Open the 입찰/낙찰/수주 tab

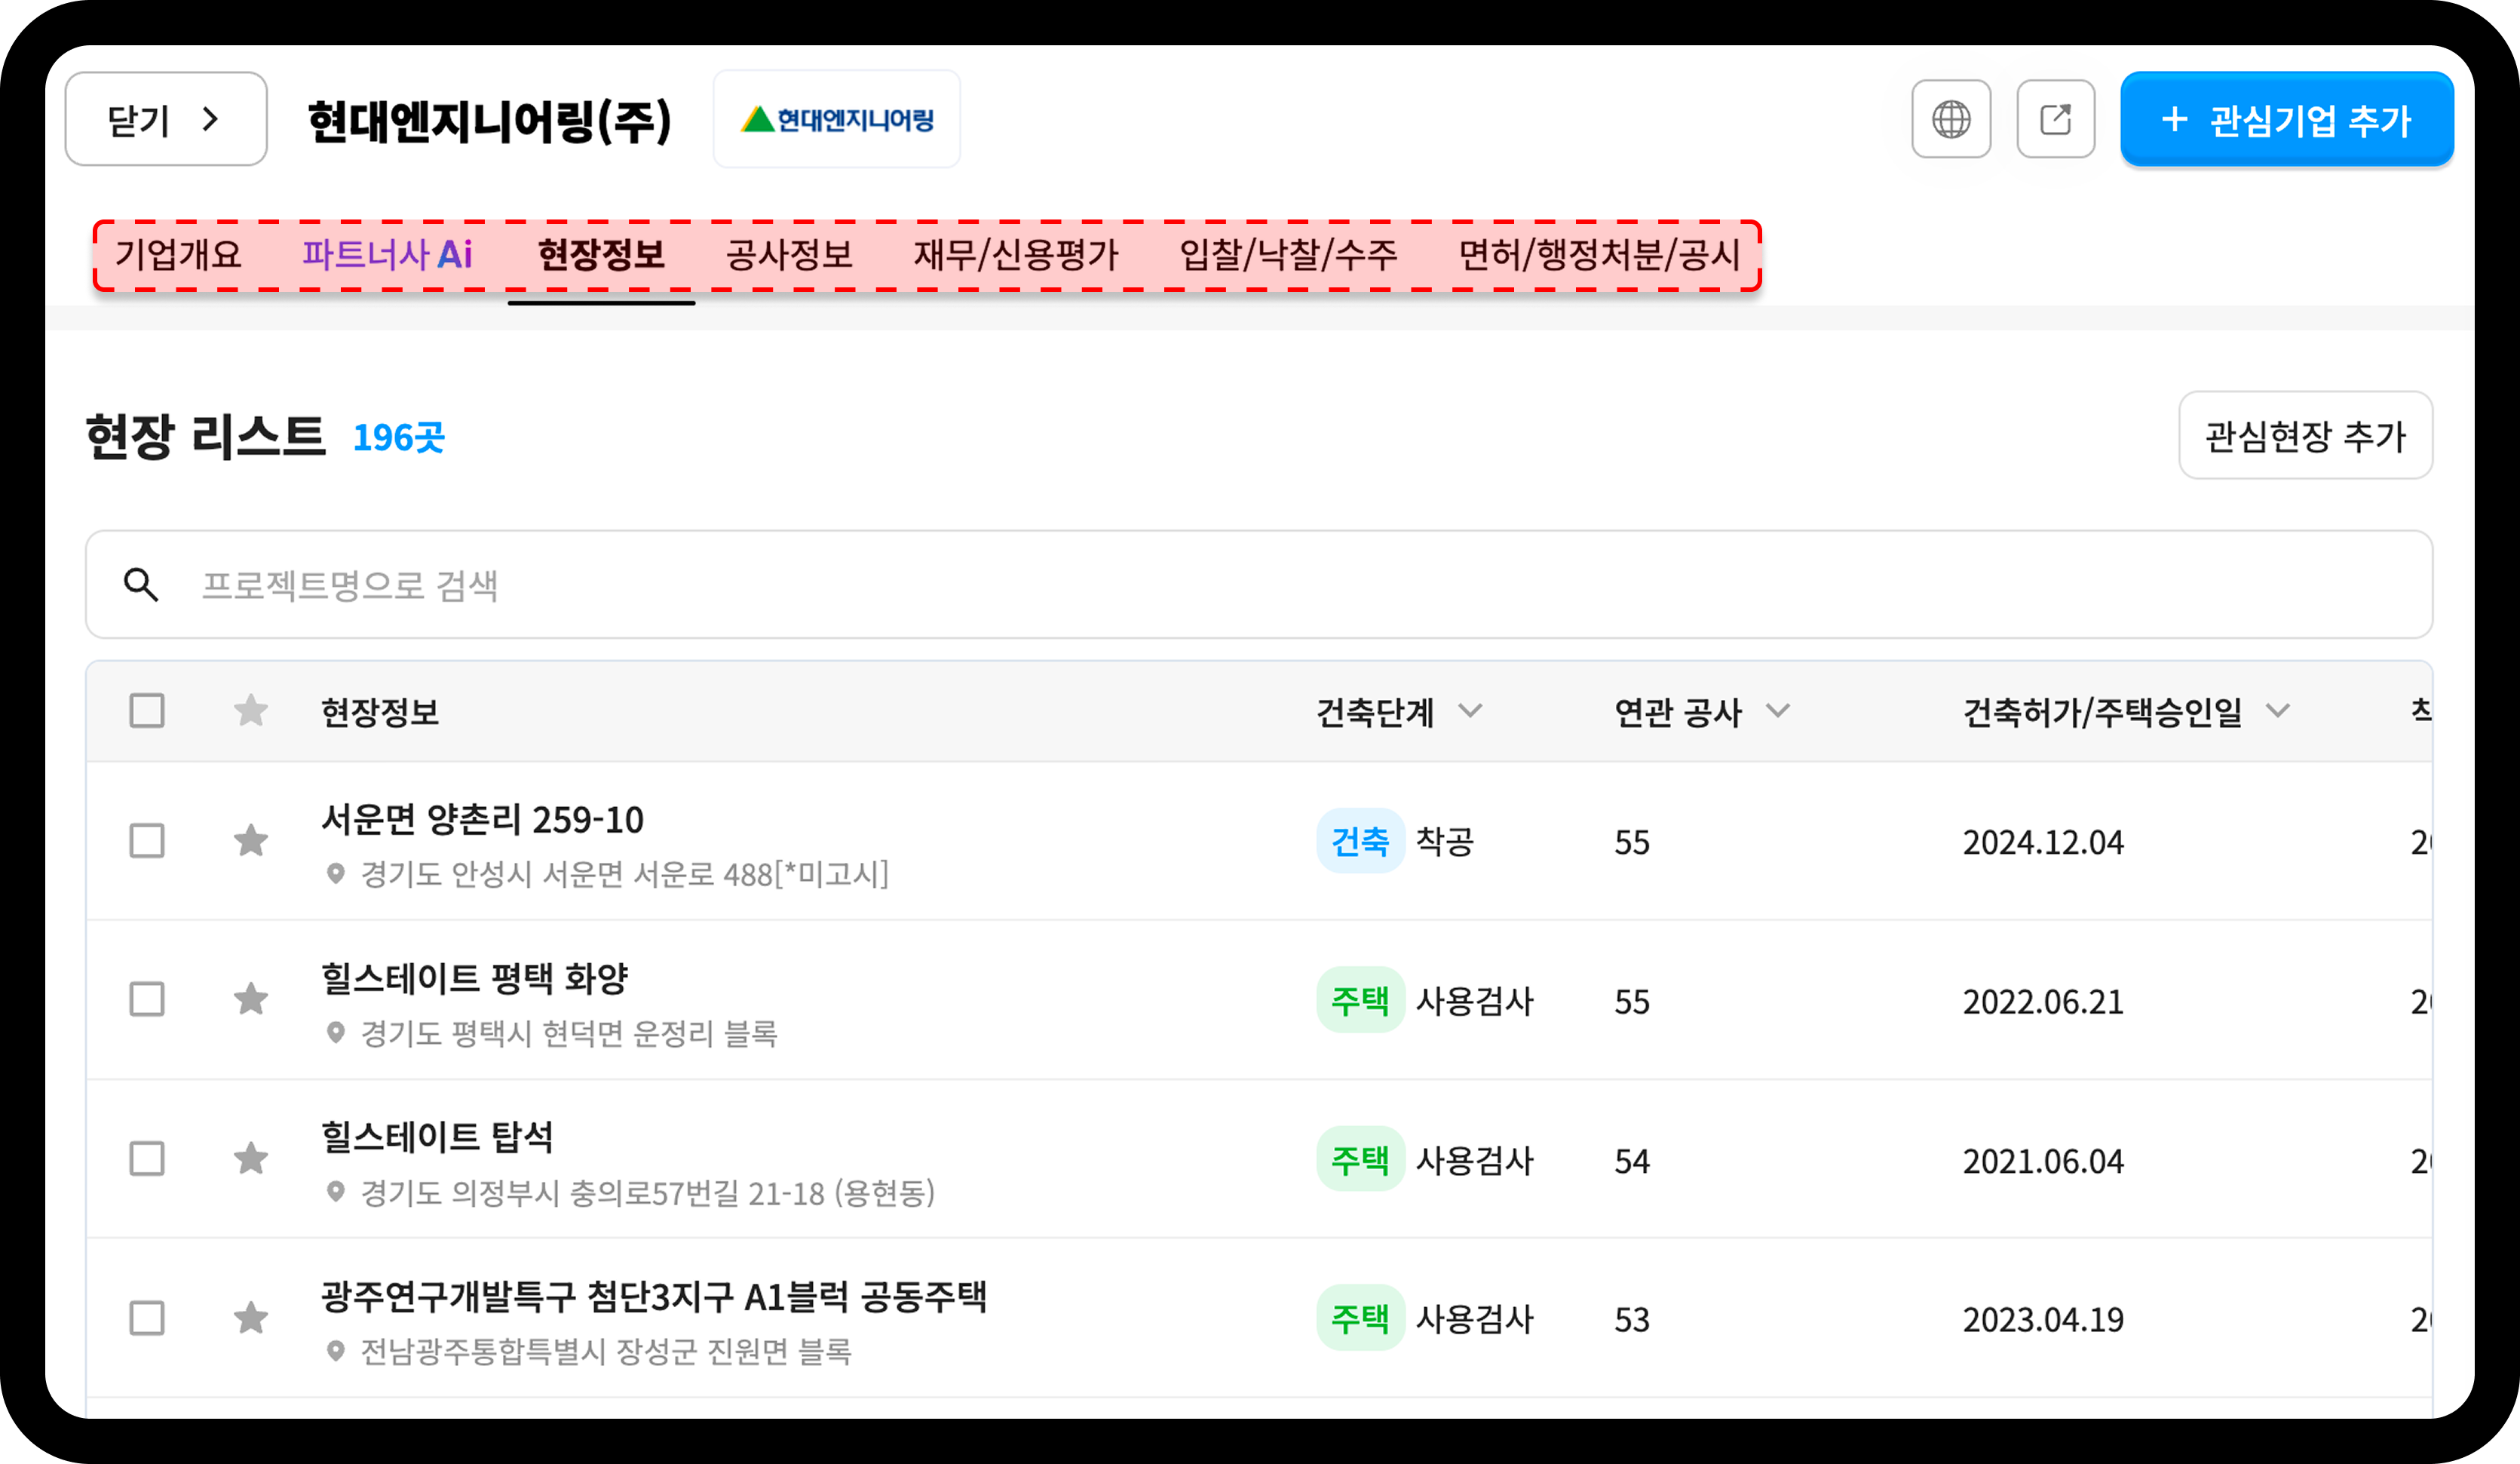1288,255
